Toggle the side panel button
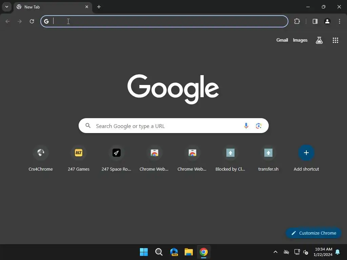This screenshot has width=347, height=260. tap(315, 21)
